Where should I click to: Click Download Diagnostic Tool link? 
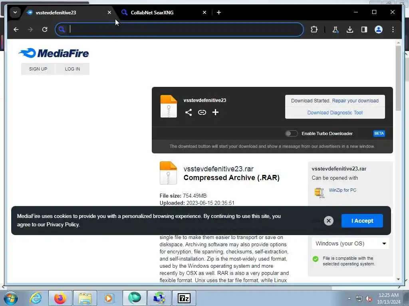click(335, 113)
